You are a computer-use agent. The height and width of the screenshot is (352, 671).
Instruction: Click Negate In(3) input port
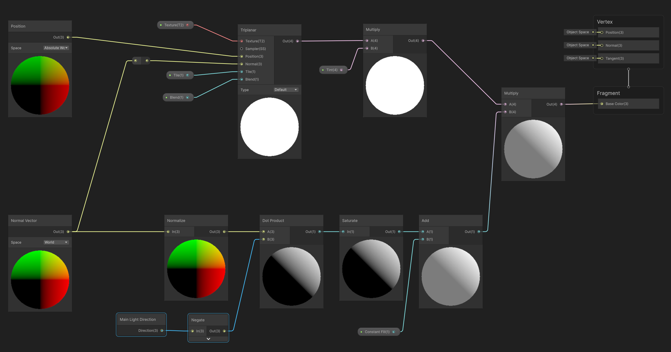point(192,331)
